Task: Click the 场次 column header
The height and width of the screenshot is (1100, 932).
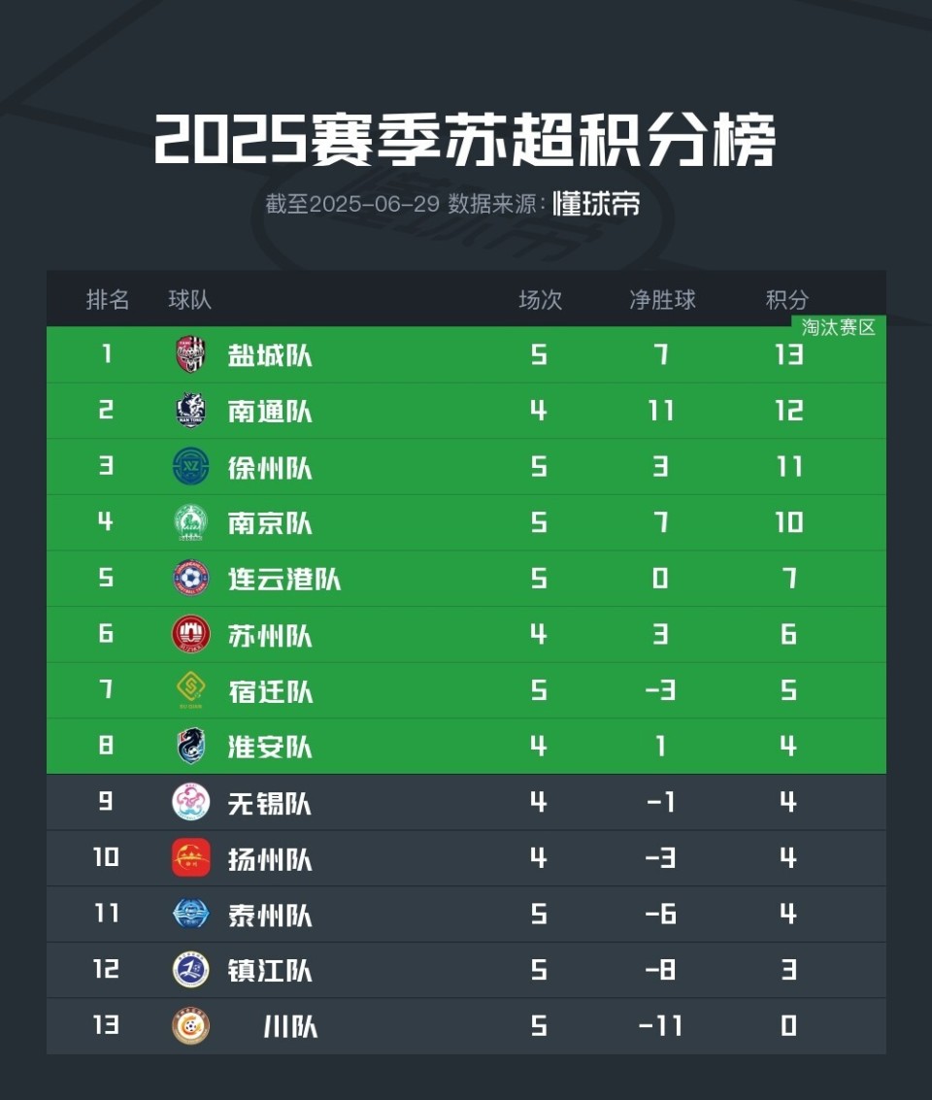Action: pos(540,300)
